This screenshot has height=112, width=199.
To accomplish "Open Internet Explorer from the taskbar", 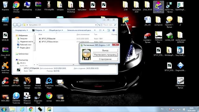I will point(22,109).
